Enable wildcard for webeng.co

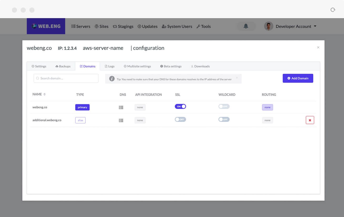tap(224, 106)
